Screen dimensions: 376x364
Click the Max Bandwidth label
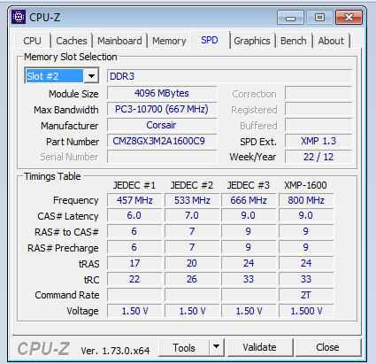(x=66, y=110)
